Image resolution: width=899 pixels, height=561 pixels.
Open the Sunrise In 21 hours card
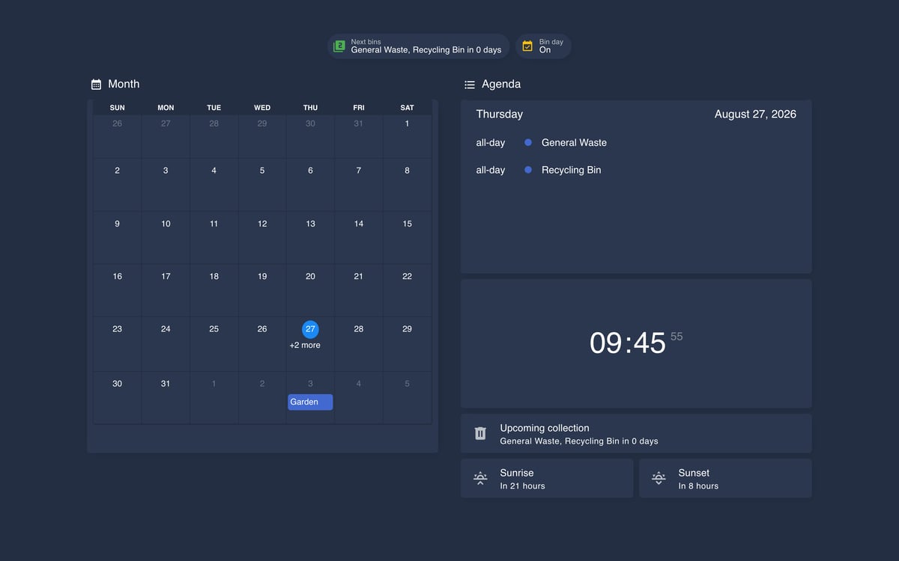tap(547, 478)
